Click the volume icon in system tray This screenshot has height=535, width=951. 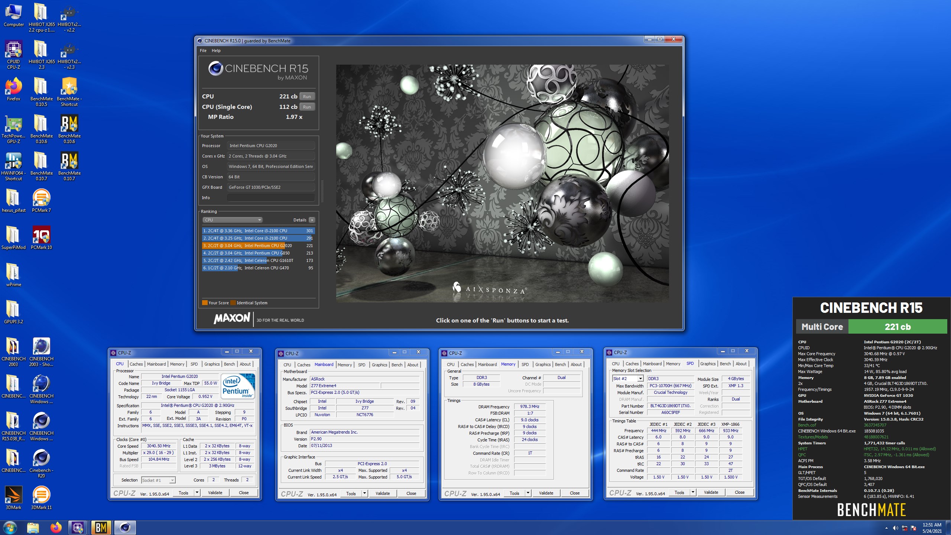click(895, 528)
